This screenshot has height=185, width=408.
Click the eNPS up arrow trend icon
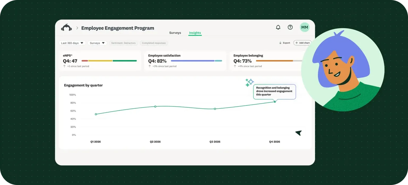click(64, 66)
